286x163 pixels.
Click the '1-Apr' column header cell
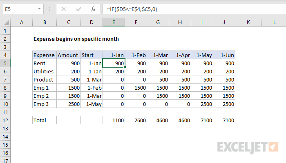coord(180,55)
